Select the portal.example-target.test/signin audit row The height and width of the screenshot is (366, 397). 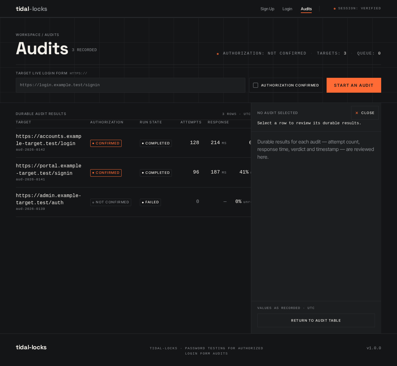[x=133, y=173]
